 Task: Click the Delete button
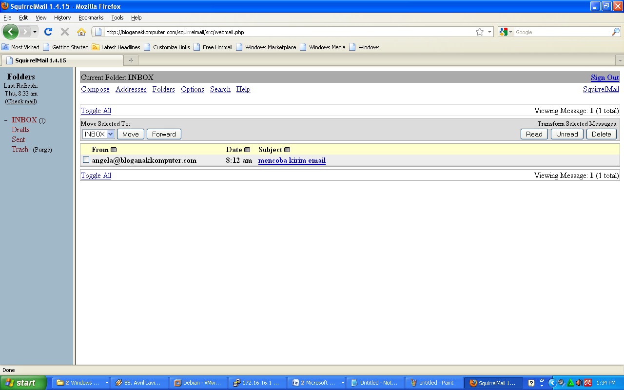(x=602, y=134)
